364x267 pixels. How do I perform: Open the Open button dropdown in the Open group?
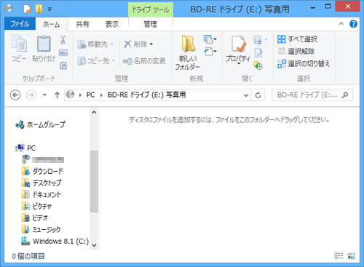pos(260,39)
